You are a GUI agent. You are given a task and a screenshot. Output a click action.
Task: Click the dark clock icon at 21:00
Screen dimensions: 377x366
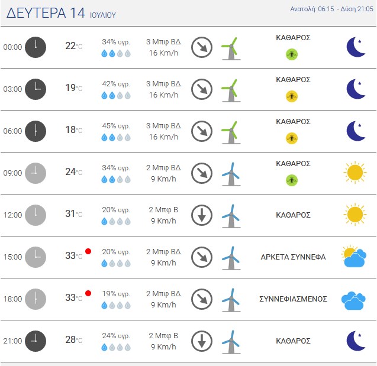(36, 341)
